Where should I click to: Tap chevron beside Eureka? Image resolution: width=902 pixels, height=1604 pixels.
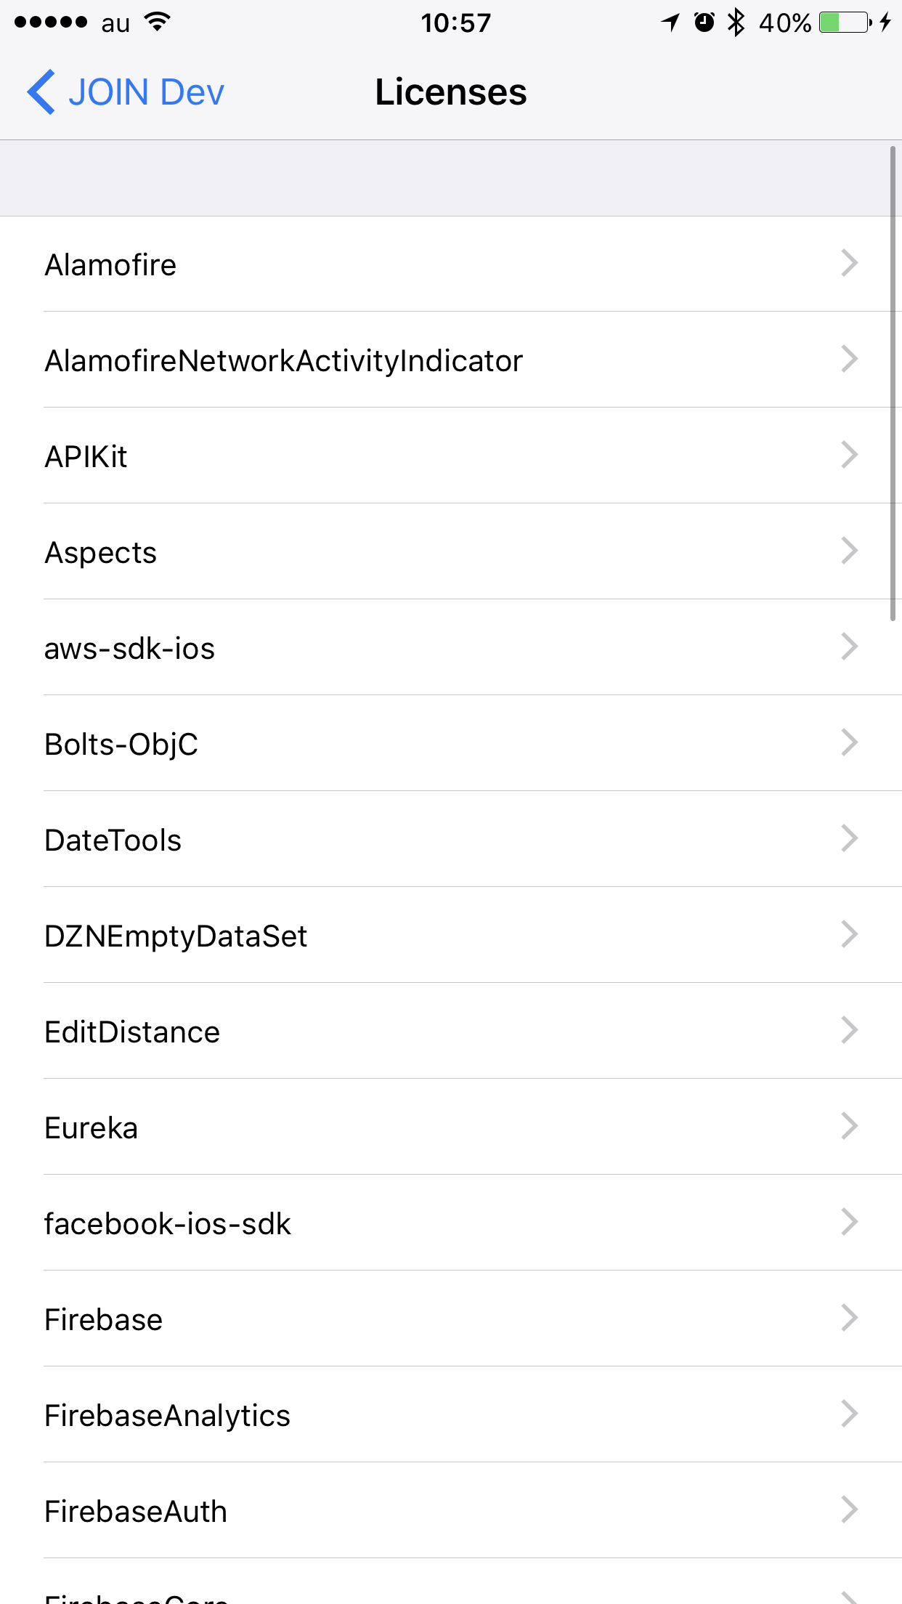849,1127
